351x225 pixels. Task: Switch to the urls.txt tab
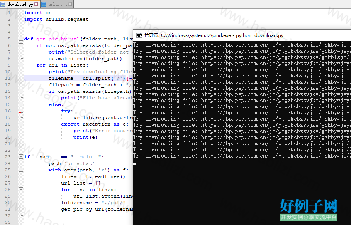point(57,4)
